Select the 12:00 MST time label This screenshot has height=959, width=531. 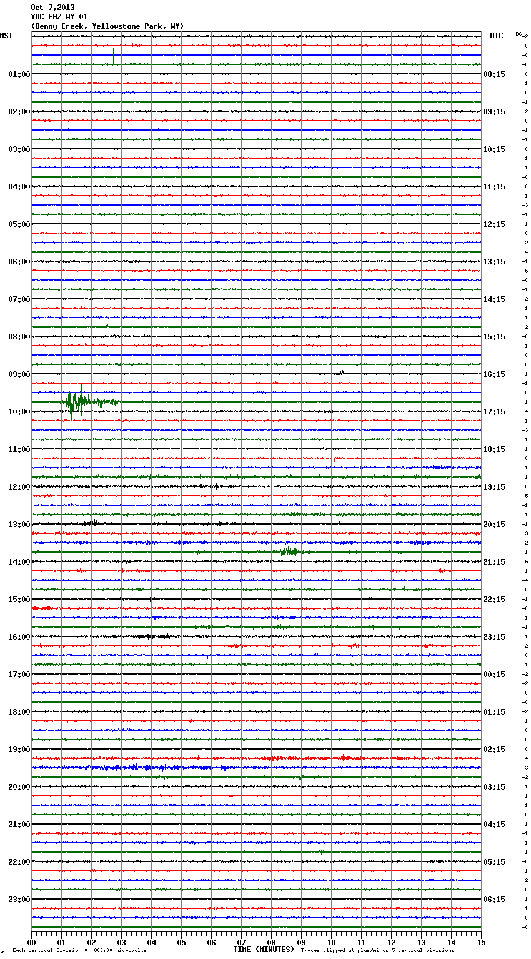pyautogui.click(x=19, y=487)
